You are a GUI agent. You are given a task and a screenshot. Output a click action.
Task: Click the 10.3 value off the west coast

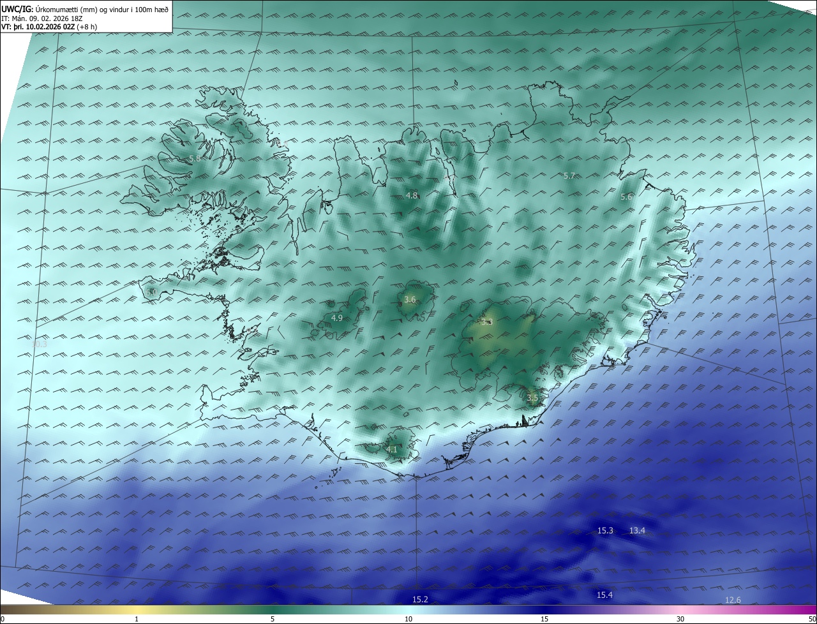pos(40,344)
